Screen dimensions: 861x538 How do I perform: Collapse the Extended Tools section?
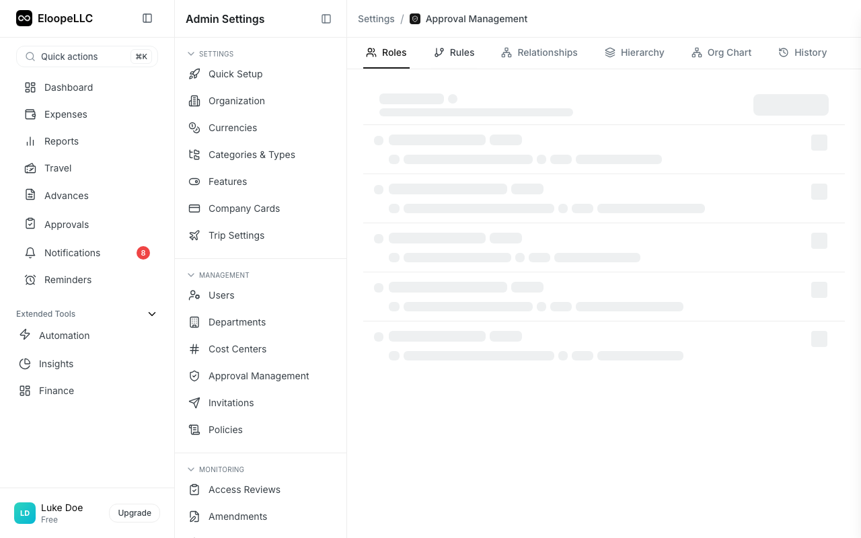click(152, 313)
